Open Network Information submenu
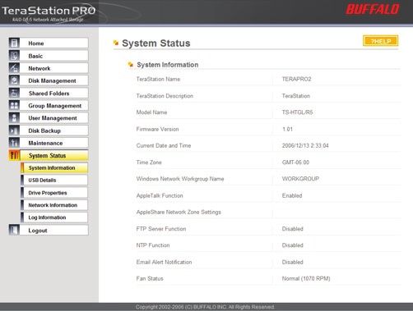Screen dimensions: 413x311 coord(54,205)
